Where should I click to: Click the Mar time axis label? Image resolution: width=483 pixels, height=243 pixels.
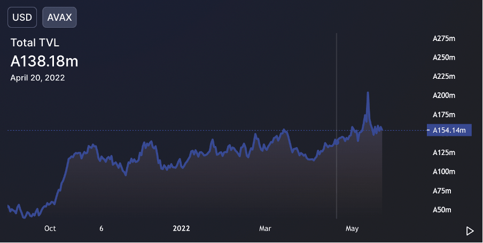click(265, 228)
